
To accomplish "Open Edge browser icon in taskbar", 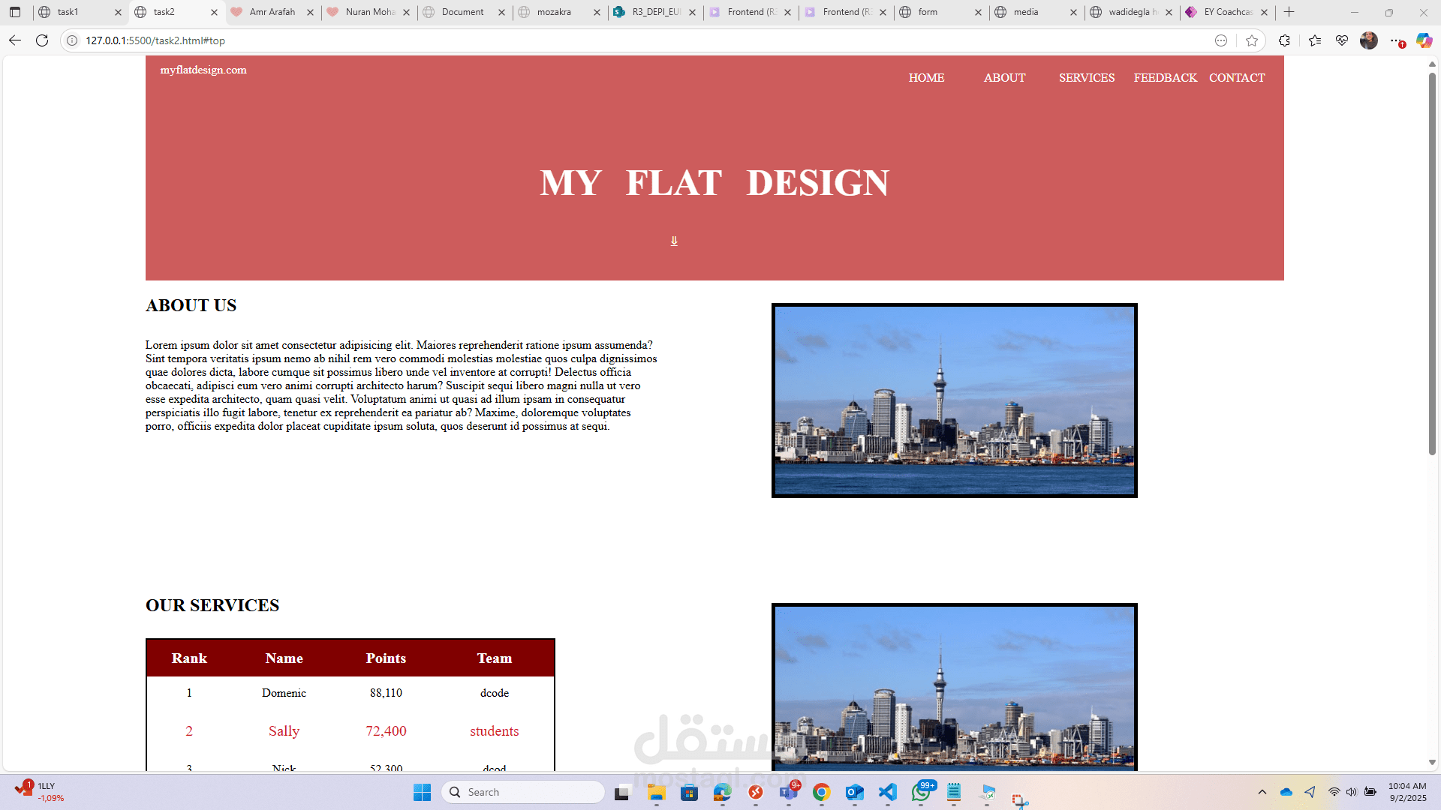I will 723,792.
